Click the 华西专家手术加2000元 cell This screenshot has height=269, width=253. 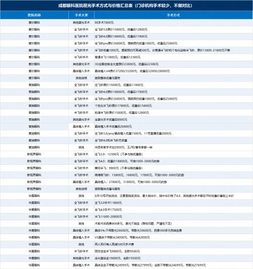click(174, 147)
